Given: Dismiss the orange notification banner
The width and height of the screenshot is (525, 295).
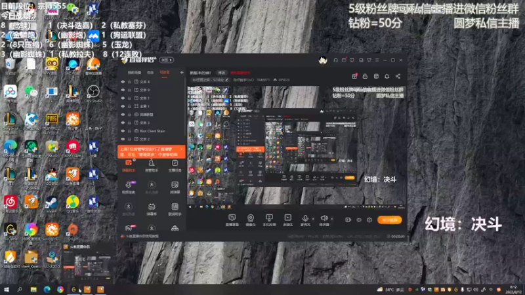Looking at the screenshot, I should tap(182, 149).
